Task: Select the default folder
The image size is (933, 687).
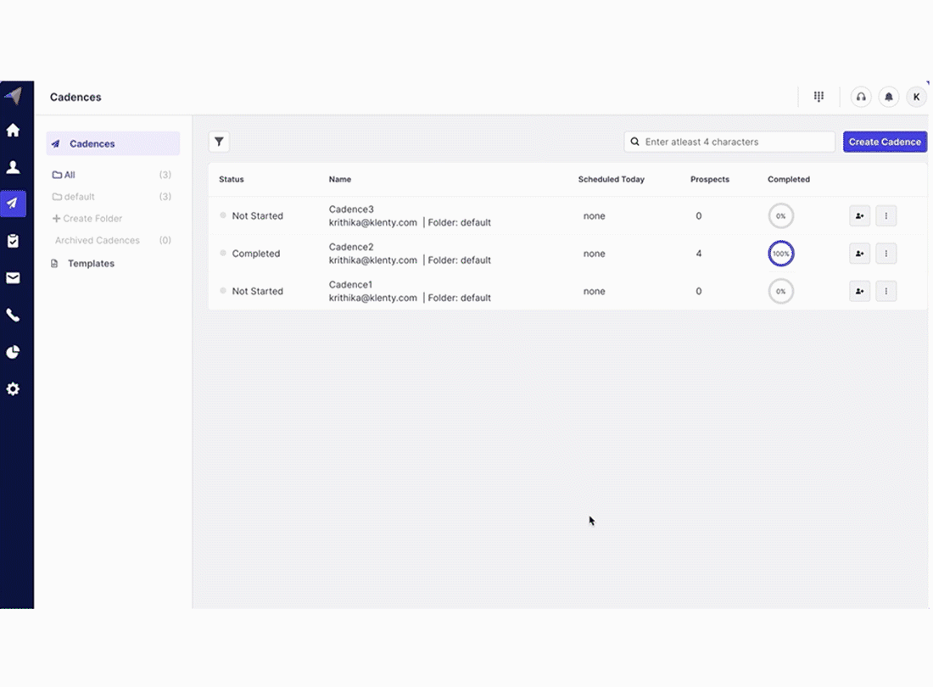Action: 79,197
